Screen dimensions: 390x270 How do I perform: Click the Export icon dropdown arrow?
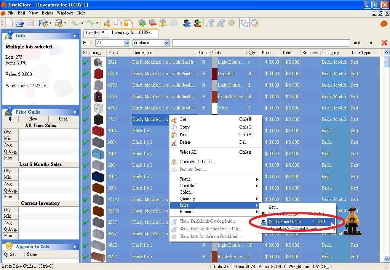pos(66,23)
